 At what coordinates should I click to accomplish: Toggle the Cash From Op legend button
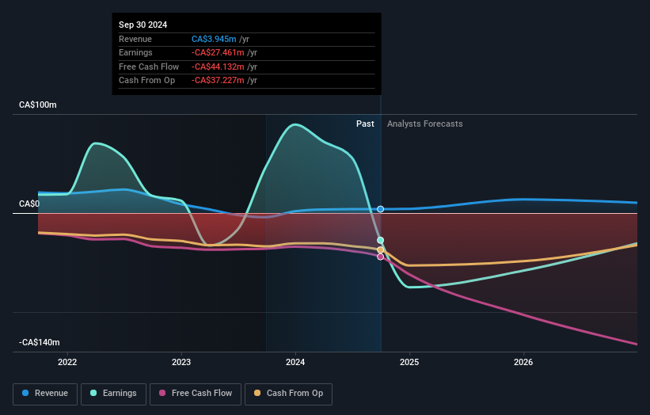click(288, 394)
